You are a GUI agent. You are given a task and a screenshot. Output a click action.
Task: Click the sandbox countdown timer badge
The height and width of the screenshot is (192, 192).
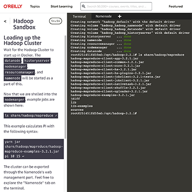point(55,21)
